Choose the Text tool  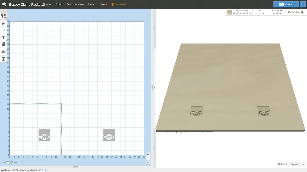tap(4, 37)
